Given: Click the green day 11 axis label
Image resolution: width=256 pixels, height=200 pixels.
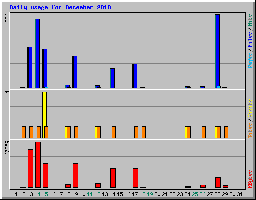Looking at the screenshot, I should click(90, 194).
